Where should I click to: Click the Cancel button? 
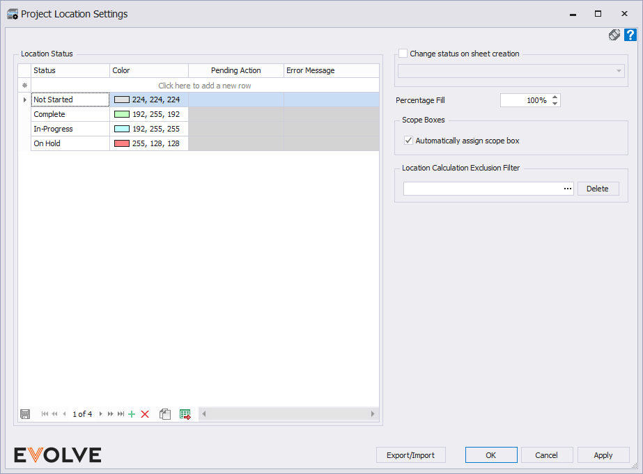coord(547,455)
